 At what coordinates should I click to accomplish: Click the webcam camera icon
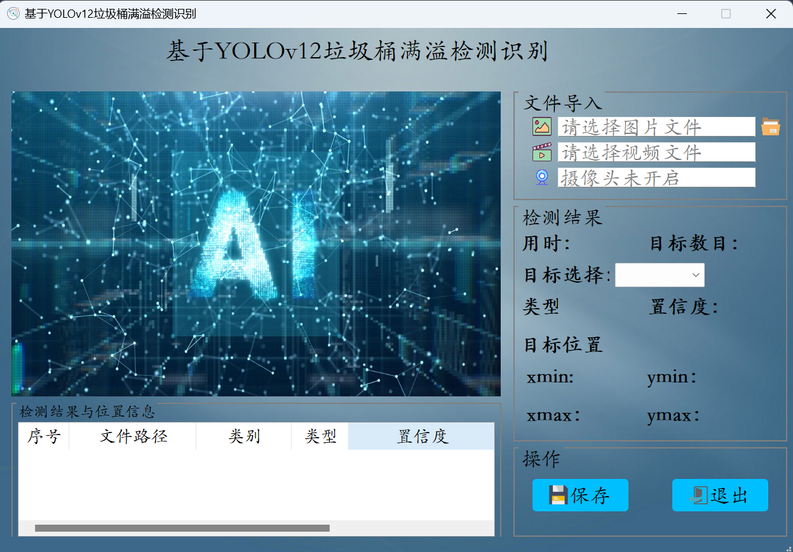[542, 177]
